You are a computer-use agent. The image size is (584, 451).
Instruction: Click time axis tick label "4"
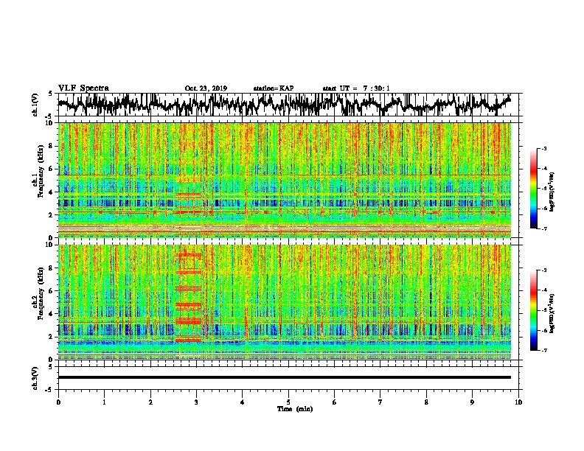[243, 402]
